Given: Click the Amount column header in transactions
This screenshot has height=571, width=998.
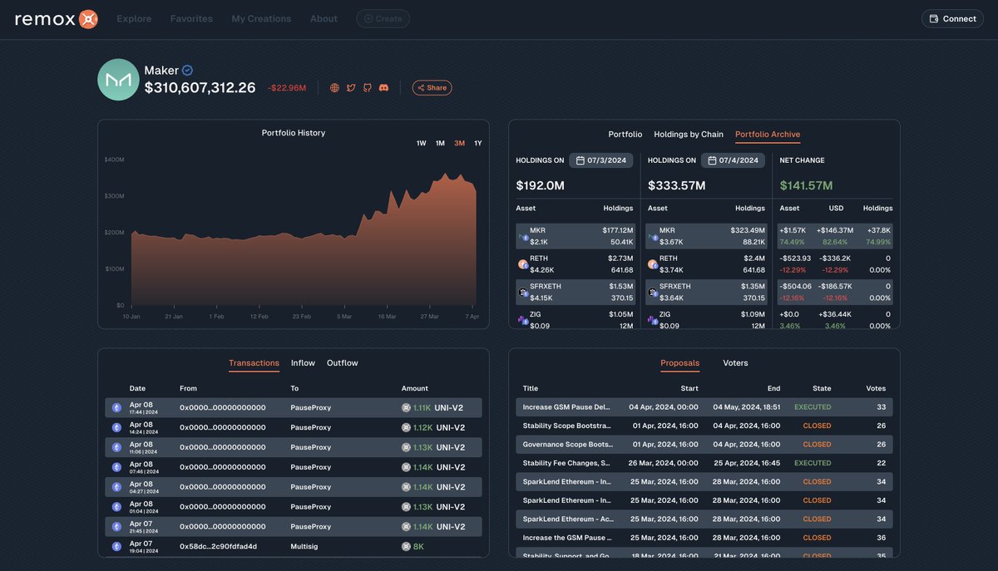Looking at the screenshot, I should pos(415,388).
